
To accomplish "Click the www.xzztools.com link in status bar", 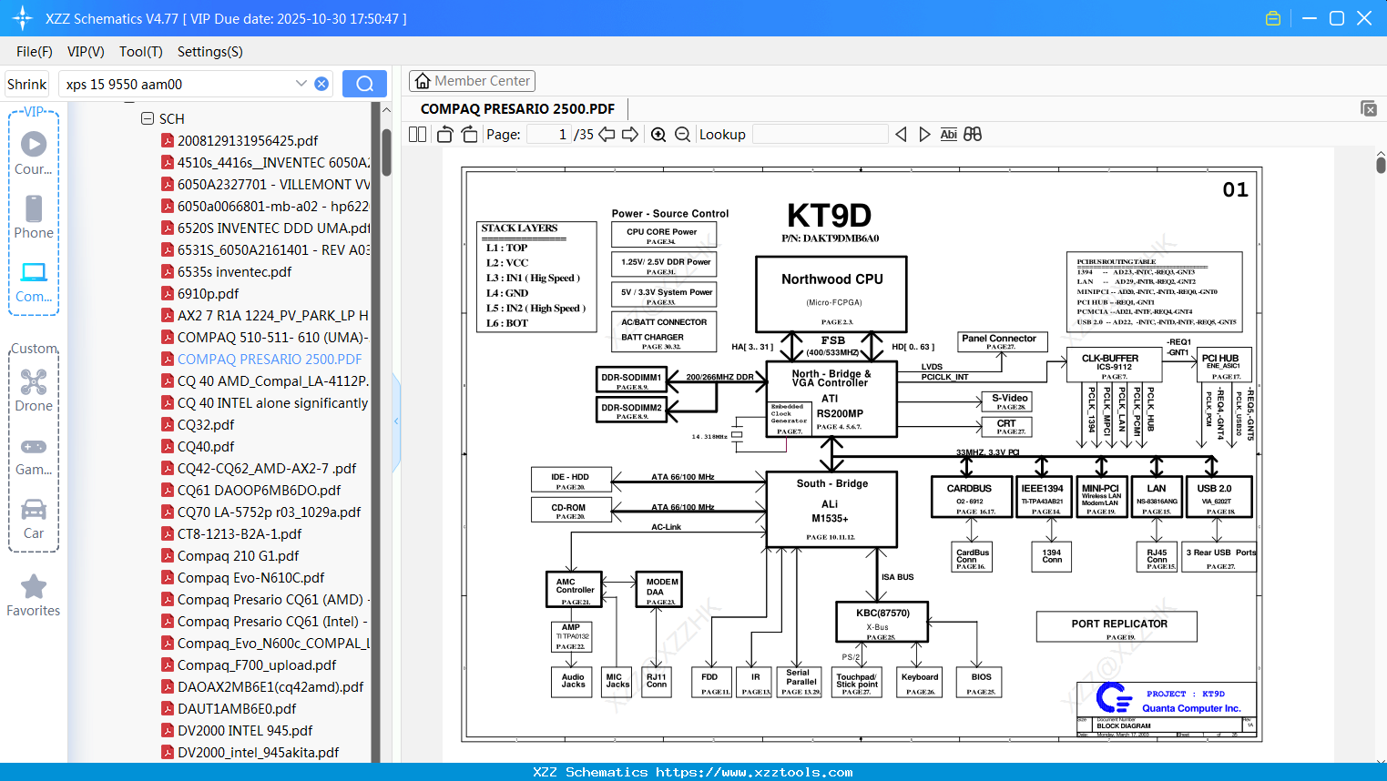I will pos(754,772).
